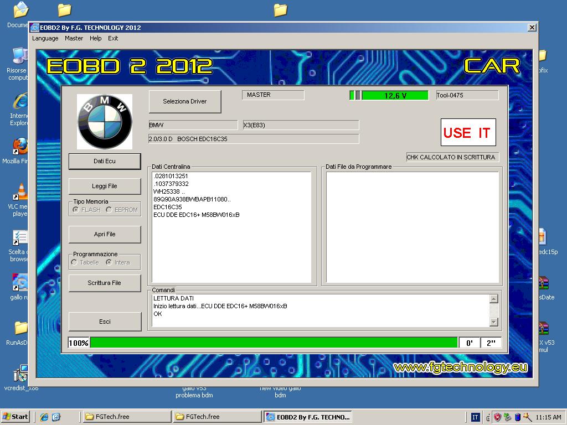Click the Show Desktop Quick Launch icon

[56, 417]
